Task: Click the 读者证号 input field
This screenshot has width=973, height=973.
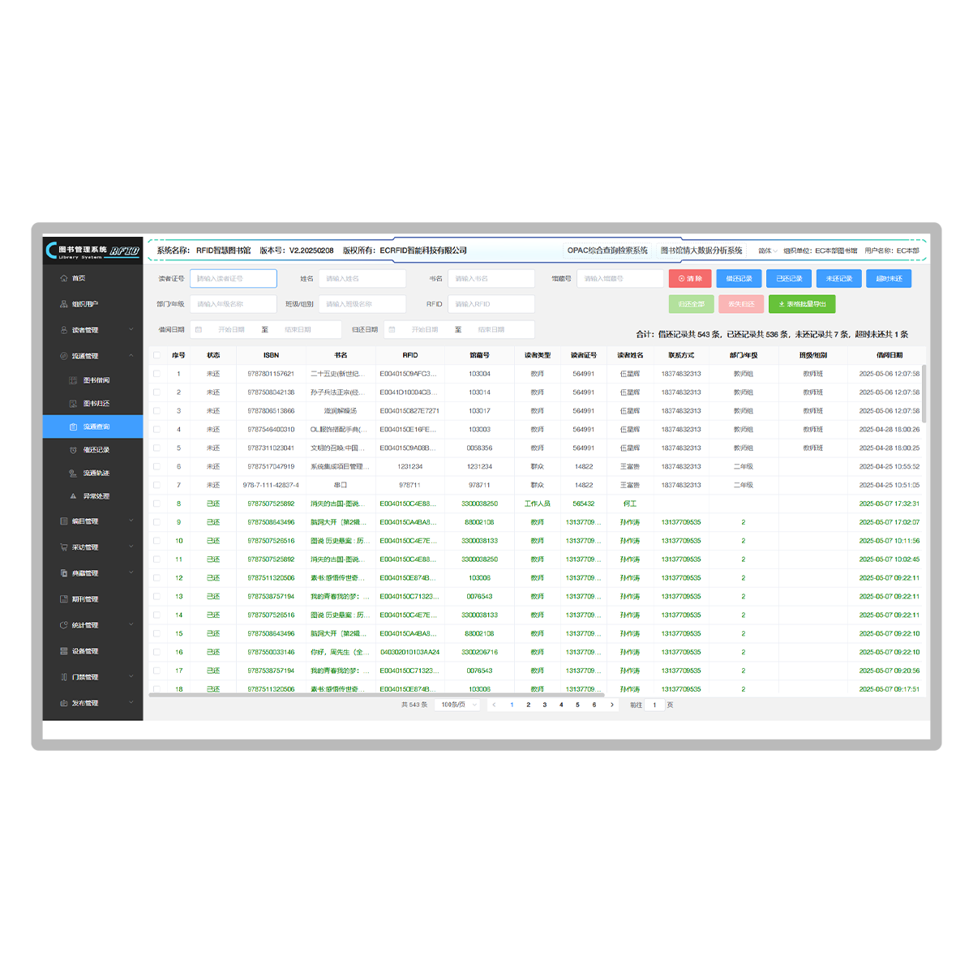Action: [234, 279]
